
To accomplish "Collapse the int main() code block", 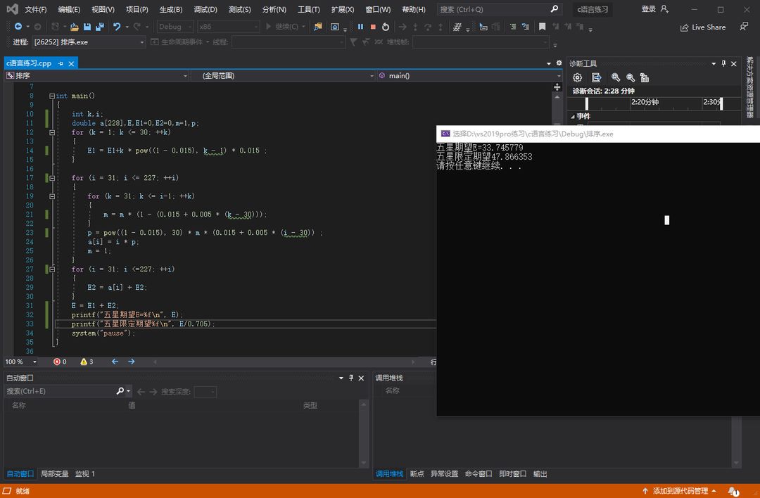I will (x=52, y=96).
